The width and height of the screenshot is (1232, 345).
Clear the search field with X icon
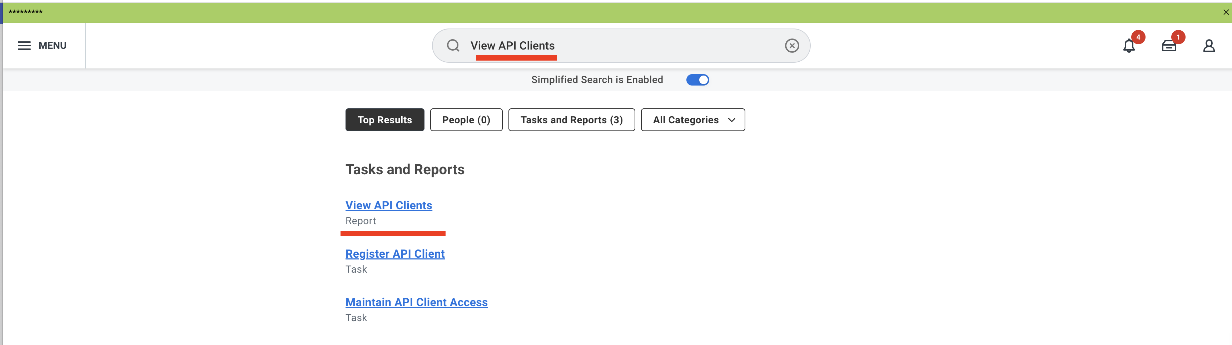coord(792,45)
